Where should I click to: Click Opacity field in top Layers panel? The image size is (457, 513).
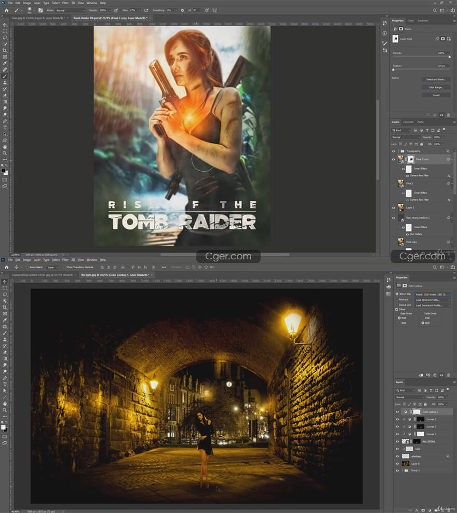pos(437,137)
